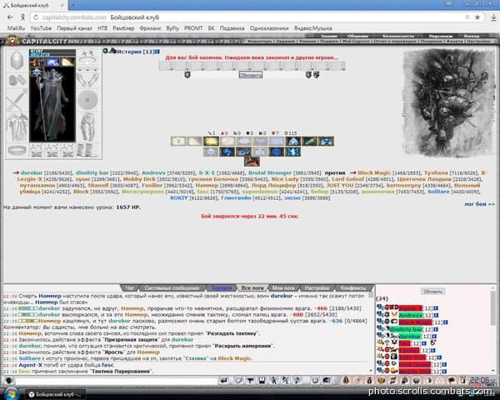This screenshot has width=500, height=400.
Task: Open the smiley emoticons picker
Action: click(x=315, y=380)
